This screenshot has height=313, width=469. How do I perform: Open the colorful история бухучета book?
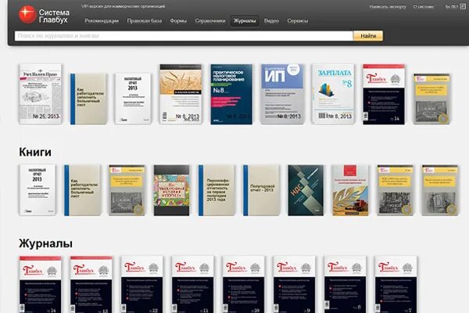[x=172, y=190]
